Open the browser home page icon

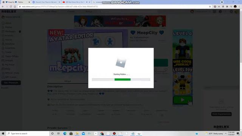point(15,7)
